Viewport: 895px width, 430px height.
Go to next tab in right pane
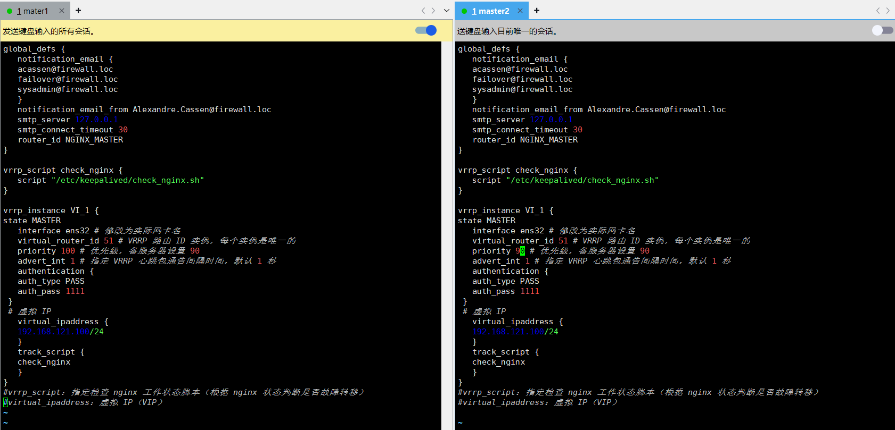(x=888, y=11)
